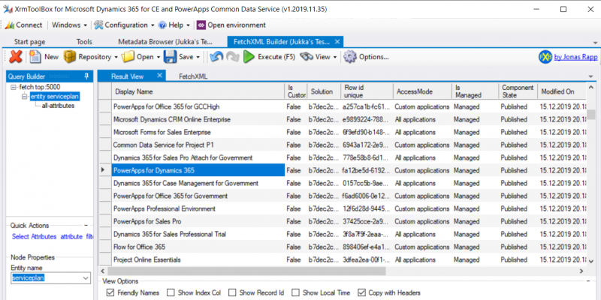Select the Flow for Office 365 row
Viewport: 601px width, 300px height.
pyautogui.click(x=343, y=247)
